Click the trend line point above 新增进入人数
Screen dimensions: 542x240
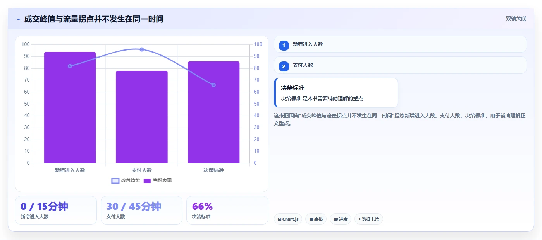[x=70, y=66]
